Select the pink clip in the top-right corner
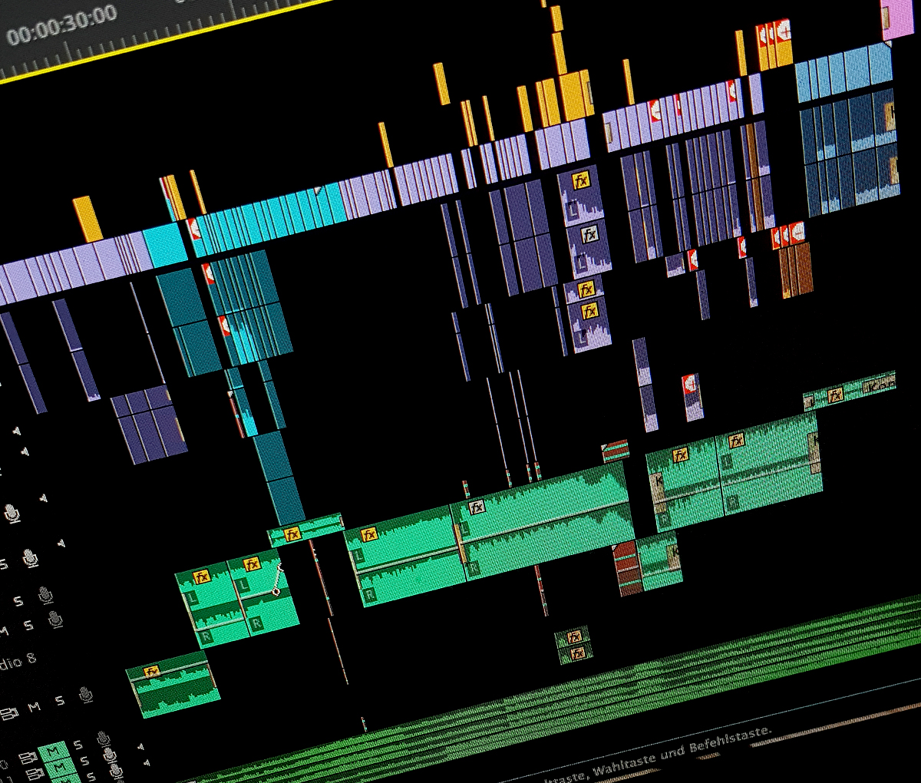 point(897,21)
